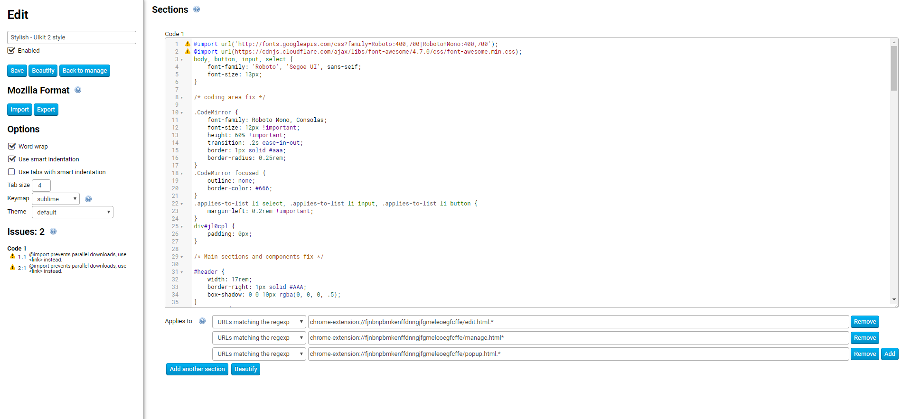This screenshot has width=911, height=419.
Task: Click Back to manage button
Action: coord(85,71)
